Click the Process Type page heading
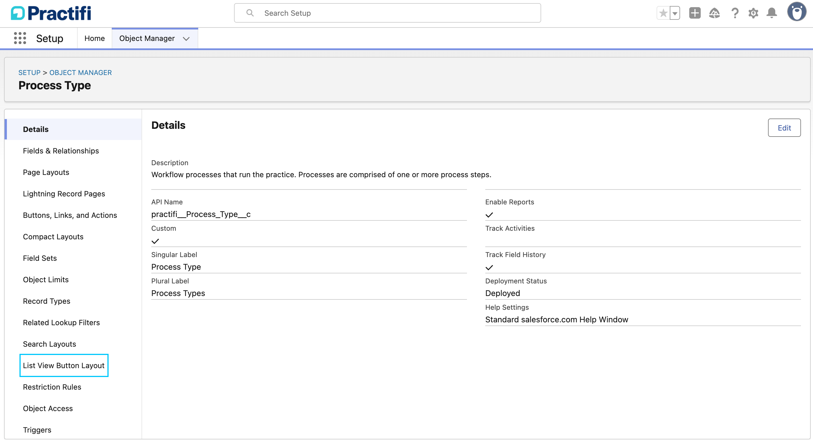The height and width of the screenshot is (442, 813). [x=55, y=86]
